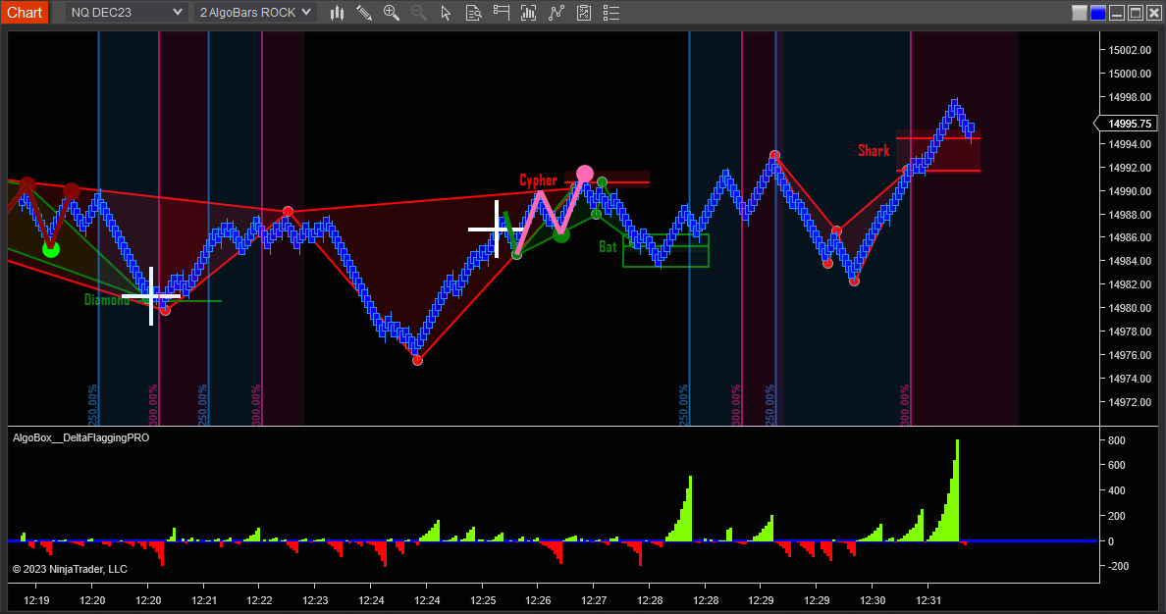Click the red Cypher pattern label
Viewport: 1166px width, 614px height.
(538, 179)
